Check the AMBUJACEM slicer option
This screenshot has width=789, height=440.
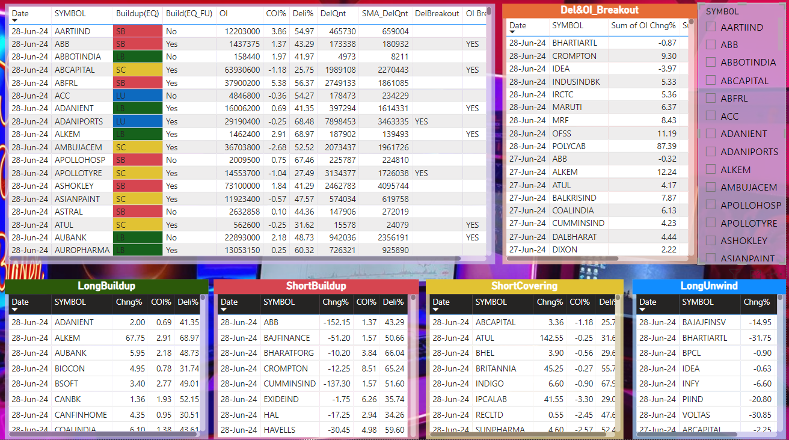click(711, 187)
